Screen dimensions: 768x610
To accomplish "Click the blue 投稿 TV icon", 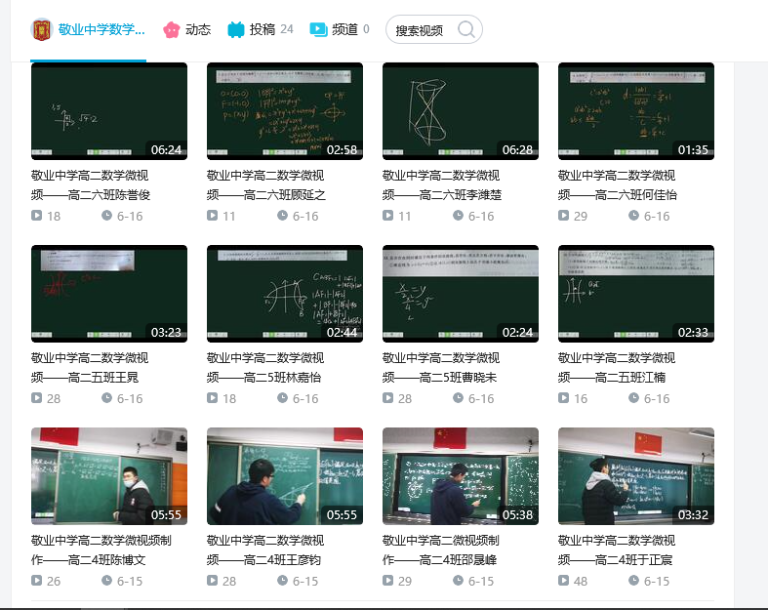I will (235, 29).
